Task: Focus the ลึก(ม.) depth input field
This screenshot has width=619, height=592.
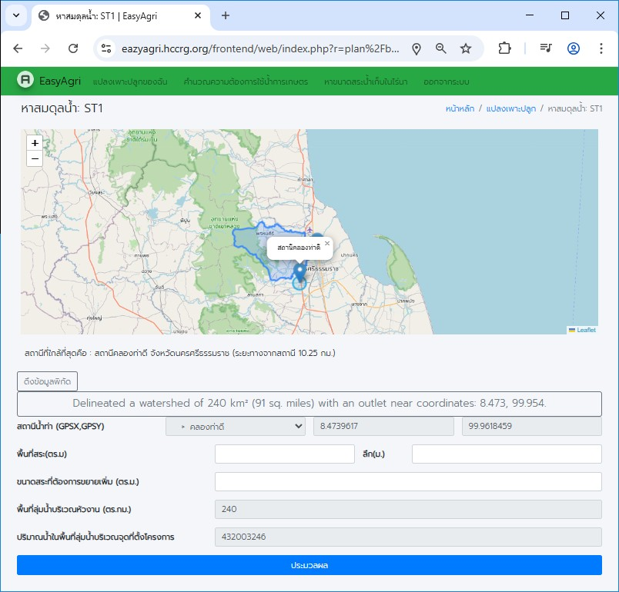Action: click(x=507, y=454)
